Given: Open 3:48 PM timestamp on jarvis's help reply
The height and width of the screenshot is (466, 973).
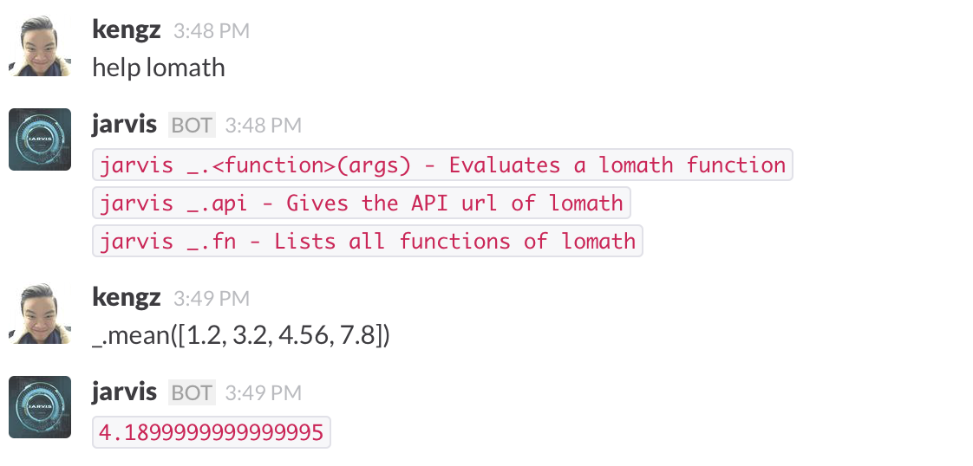Looking at the screenshot, I should pos(264,126).
